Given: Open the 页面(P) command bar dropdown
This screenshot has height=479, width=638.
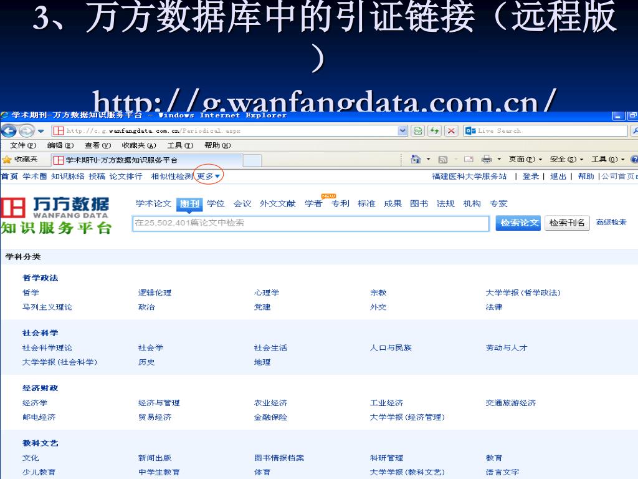Looking at the screenshot, I should (525, 159).
